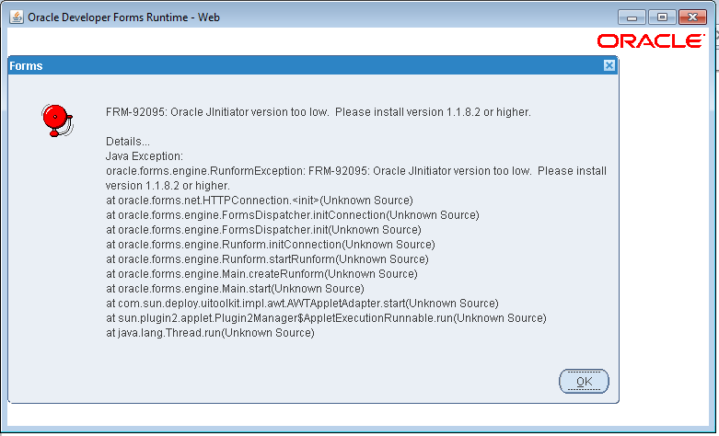Maximize the Oracle Developer Forms Runtime window
Screen dimensions: 719x436
pos(662,17)
